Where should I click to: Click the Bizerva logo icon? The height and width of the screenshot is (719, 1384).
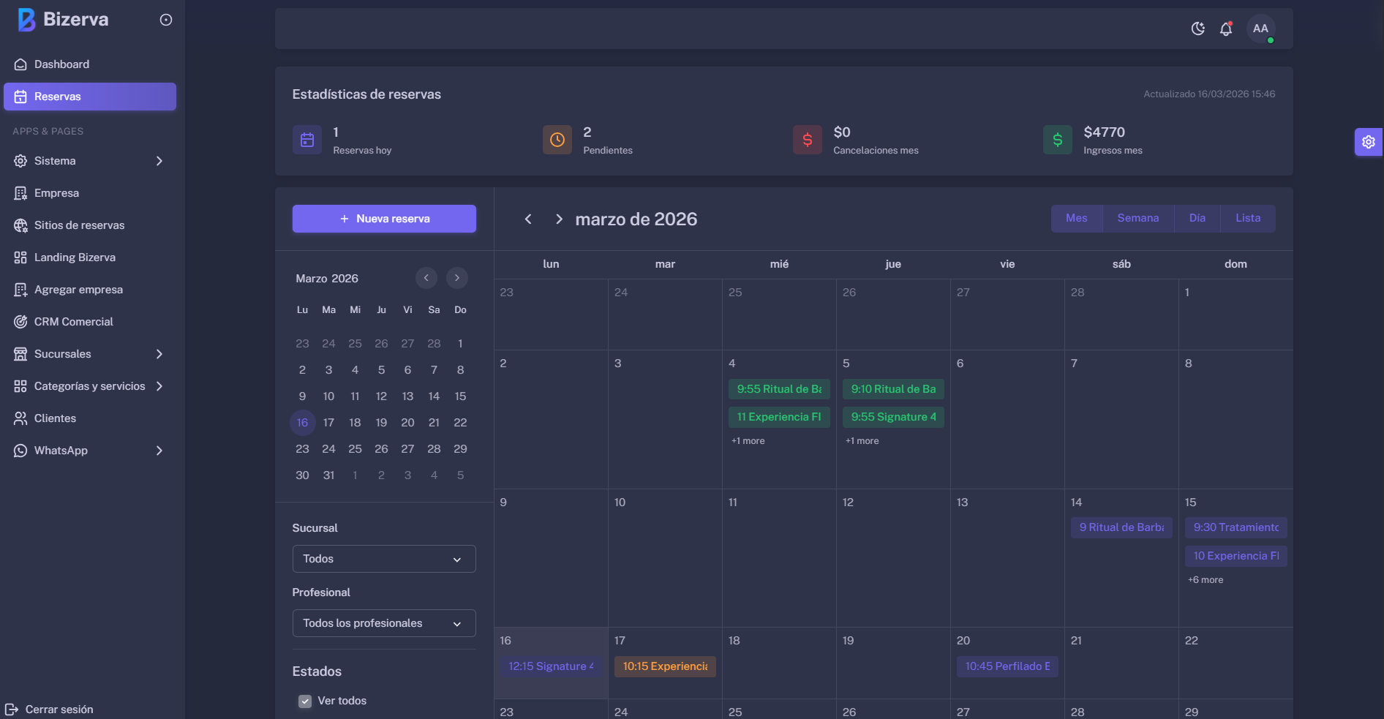[x=26, y=20]
